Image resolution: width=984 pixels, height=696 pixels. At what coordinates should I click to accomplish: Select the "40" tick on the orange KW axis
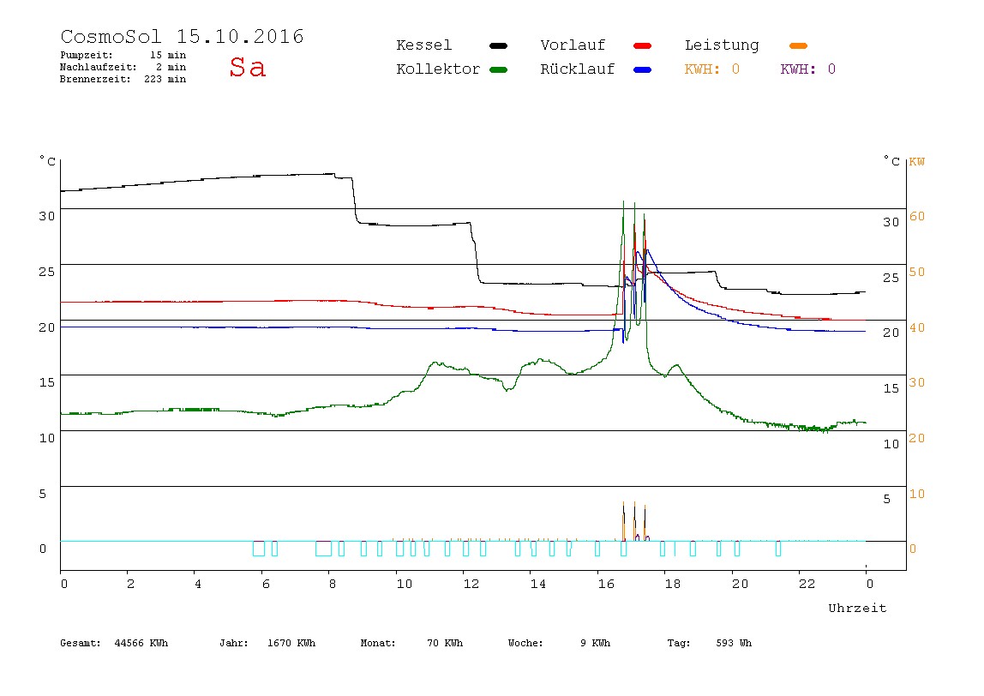click(x=917, y=327)
